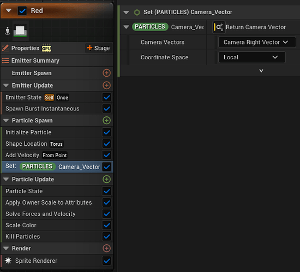This screenshot has height=272, width=300.
Task: Disable the Emitter State module
Action: pos(106,97)
